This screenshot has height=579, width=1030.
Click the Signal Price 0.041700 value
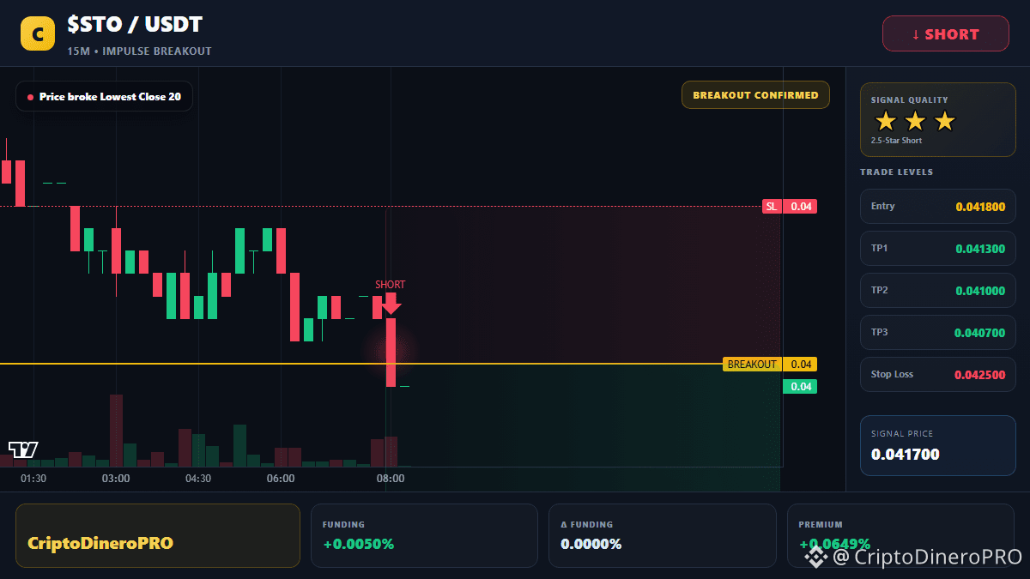pos(906,455)
